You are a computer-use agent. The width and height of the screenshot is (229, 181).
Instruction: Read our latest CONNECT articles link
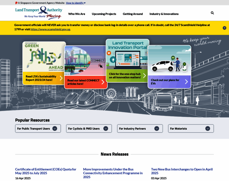click(x=83, y=82)
